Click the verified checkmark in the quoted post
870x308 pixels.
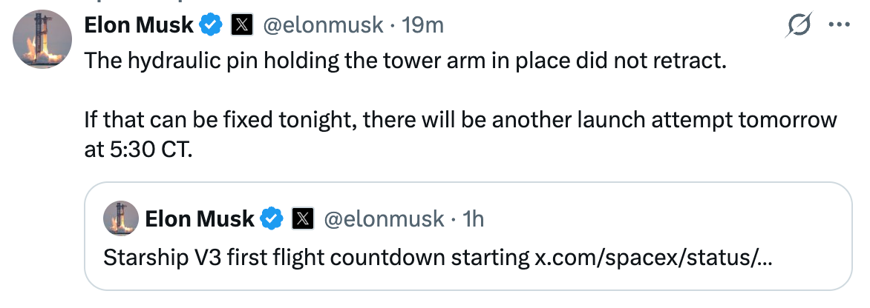(x=272, y=219)
